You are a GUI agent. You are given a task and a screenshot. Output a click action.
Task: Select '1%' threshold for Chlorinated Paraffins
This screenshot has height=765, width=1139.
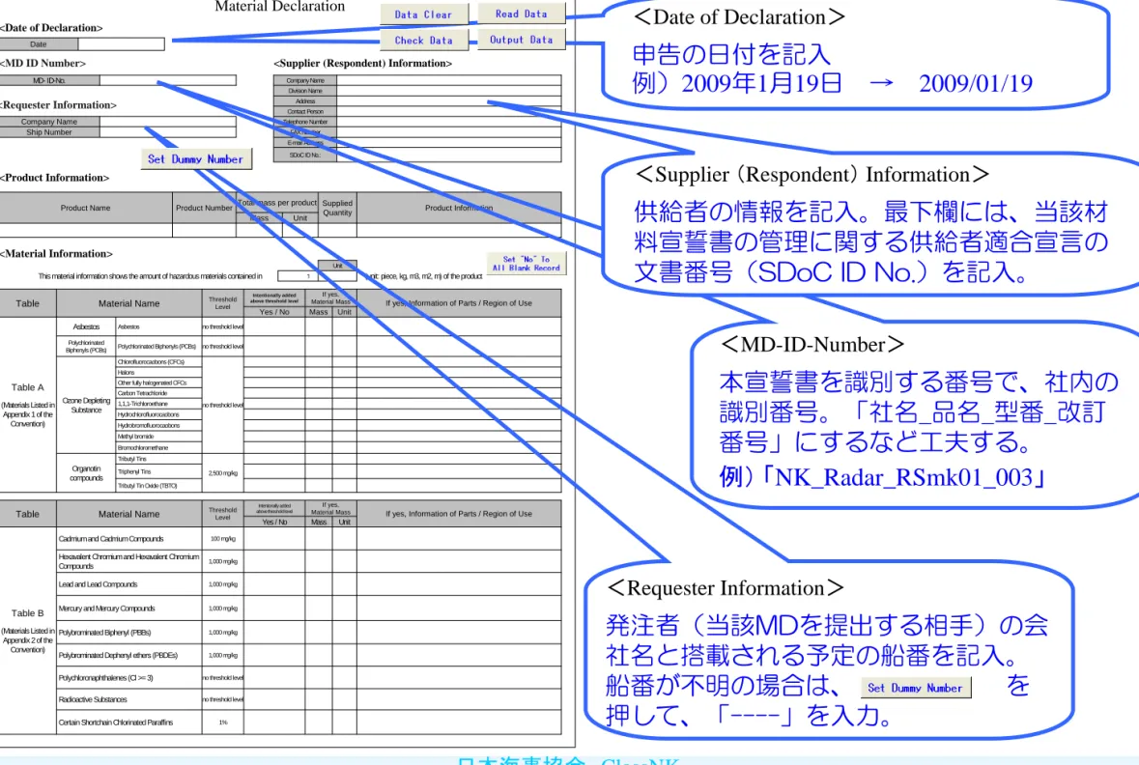[x=223, y=722]
